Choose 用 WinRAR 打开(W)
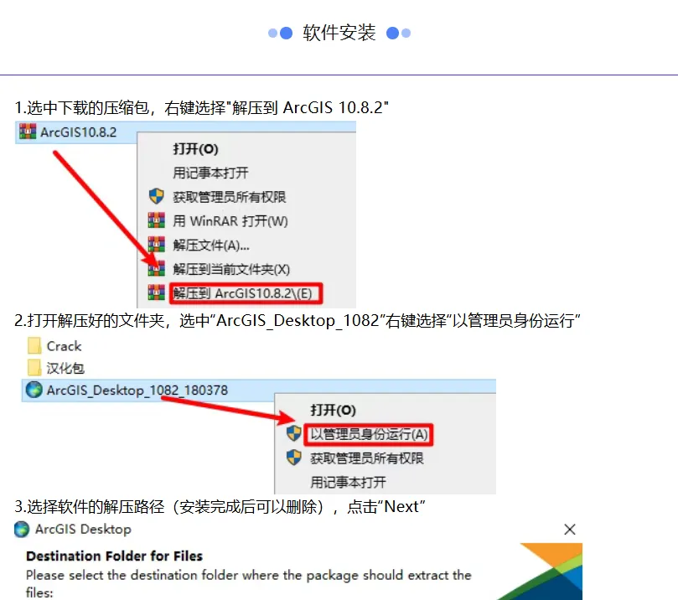The width and height of the screenshot is (678, 600). pos(230,221)
